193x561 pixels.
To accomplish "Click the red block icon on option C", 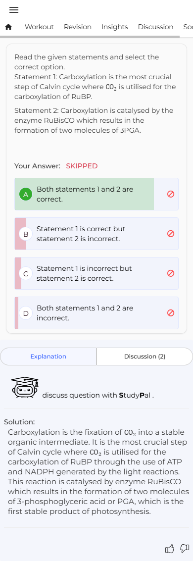I will [x=171, y=273].
